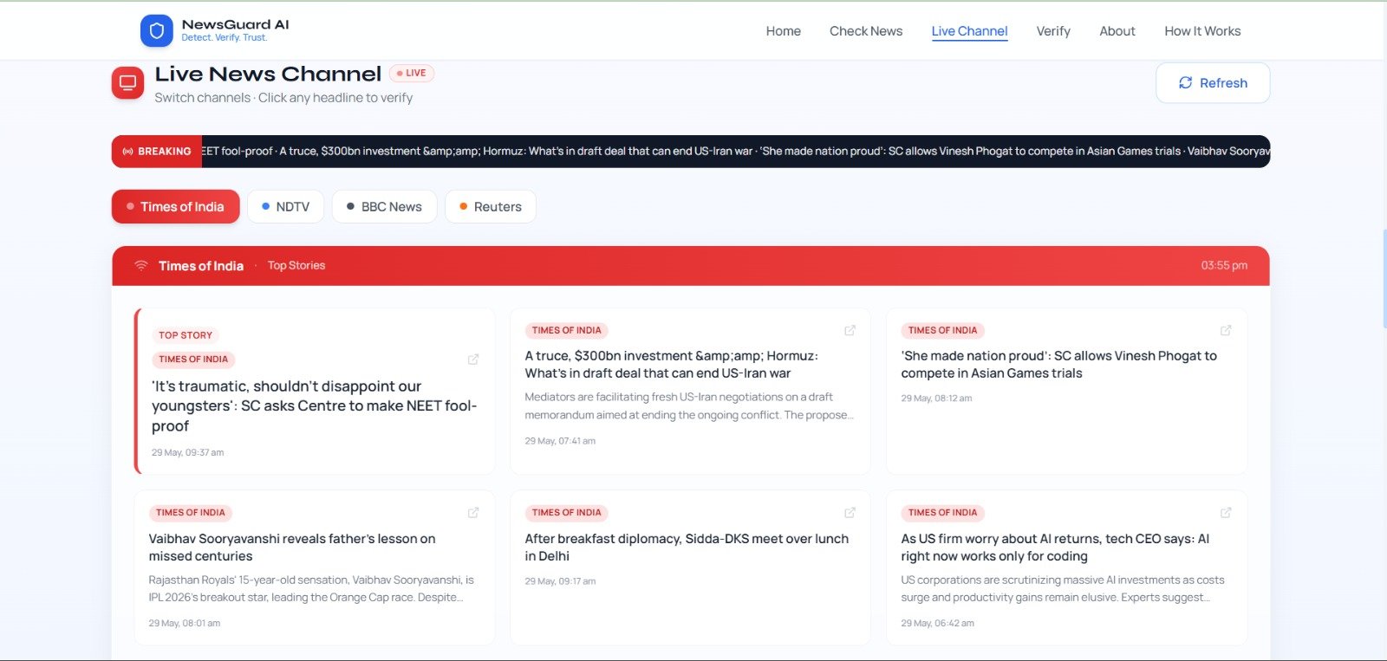Click summary about US corporations scrutinizing AI investments

click(x=1063, y=589)
